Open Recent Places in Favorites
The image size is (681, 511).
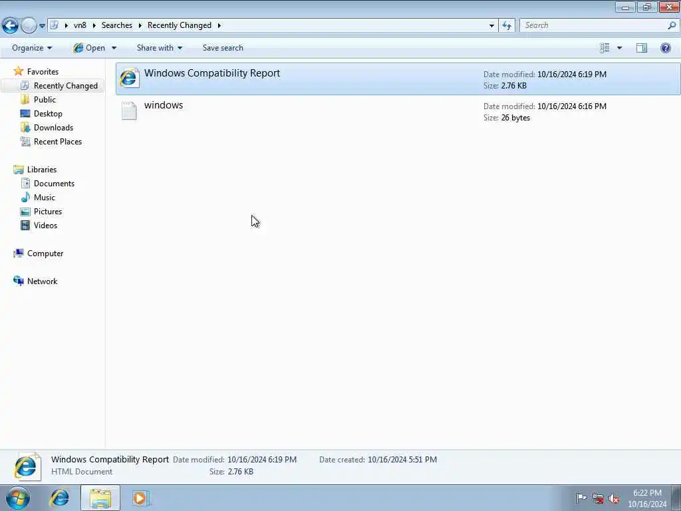click(58, 141)
